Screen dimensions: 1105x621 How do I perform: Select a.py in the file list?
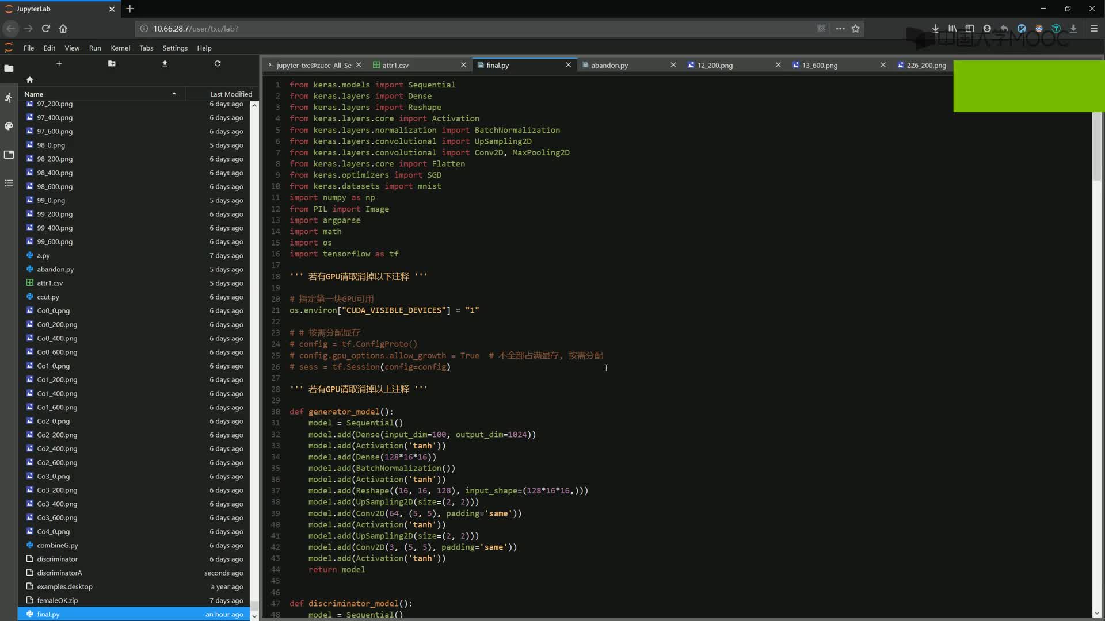click(134, 255)
